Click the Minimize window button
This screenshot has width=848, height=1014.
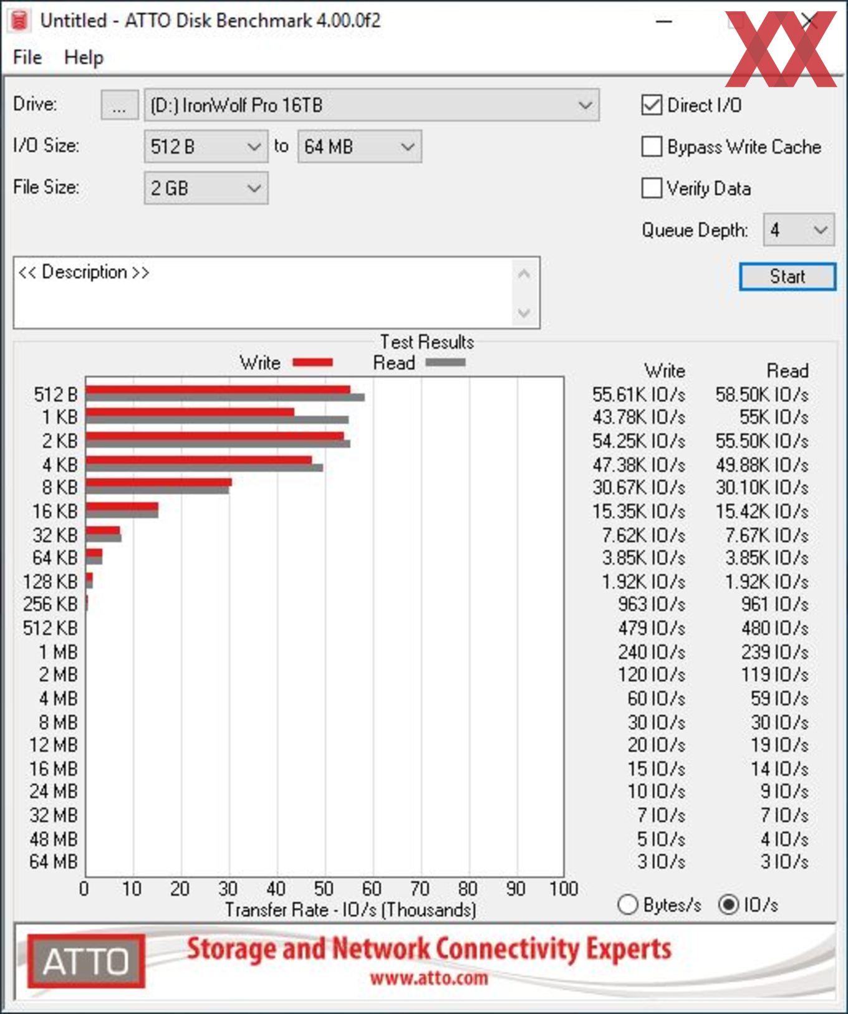point(665,21)
